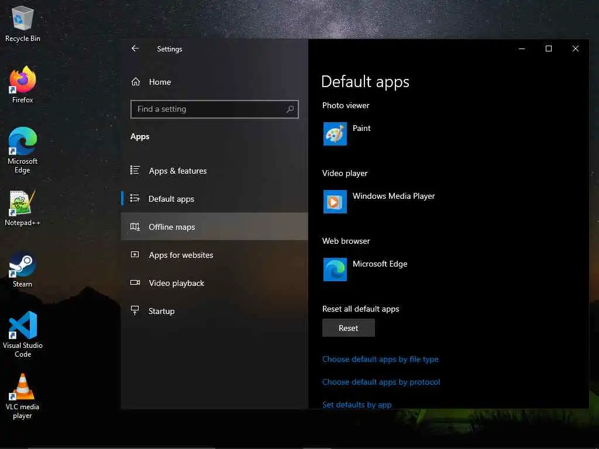Select the Firefox desktop shortcut
599x449 pixels.
[x=23, y=85]
